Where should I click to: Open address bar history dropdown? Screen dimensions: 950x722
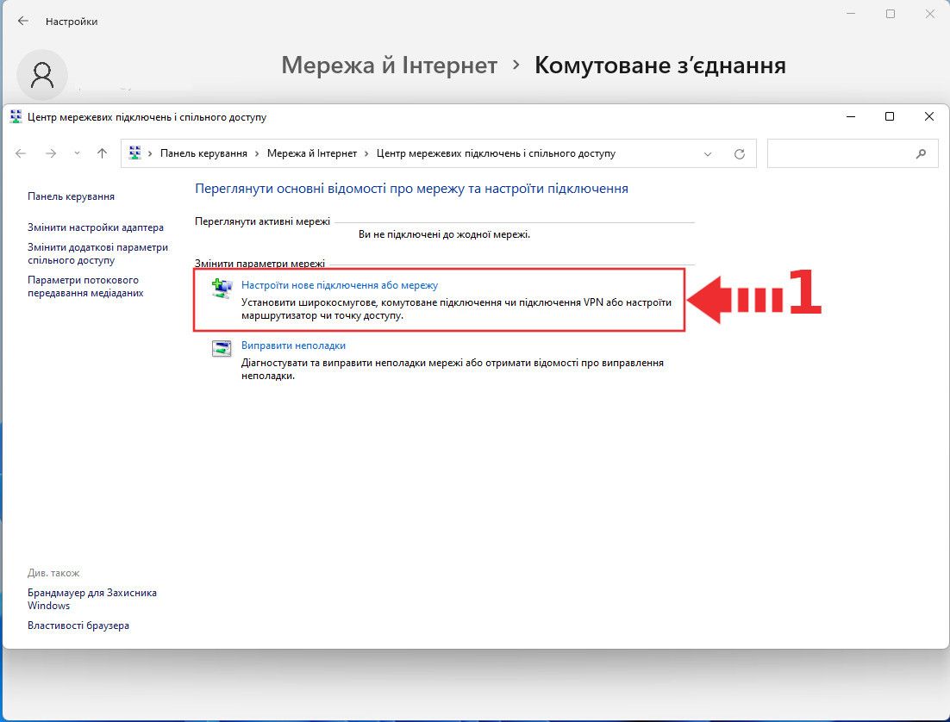click(707, 154)
